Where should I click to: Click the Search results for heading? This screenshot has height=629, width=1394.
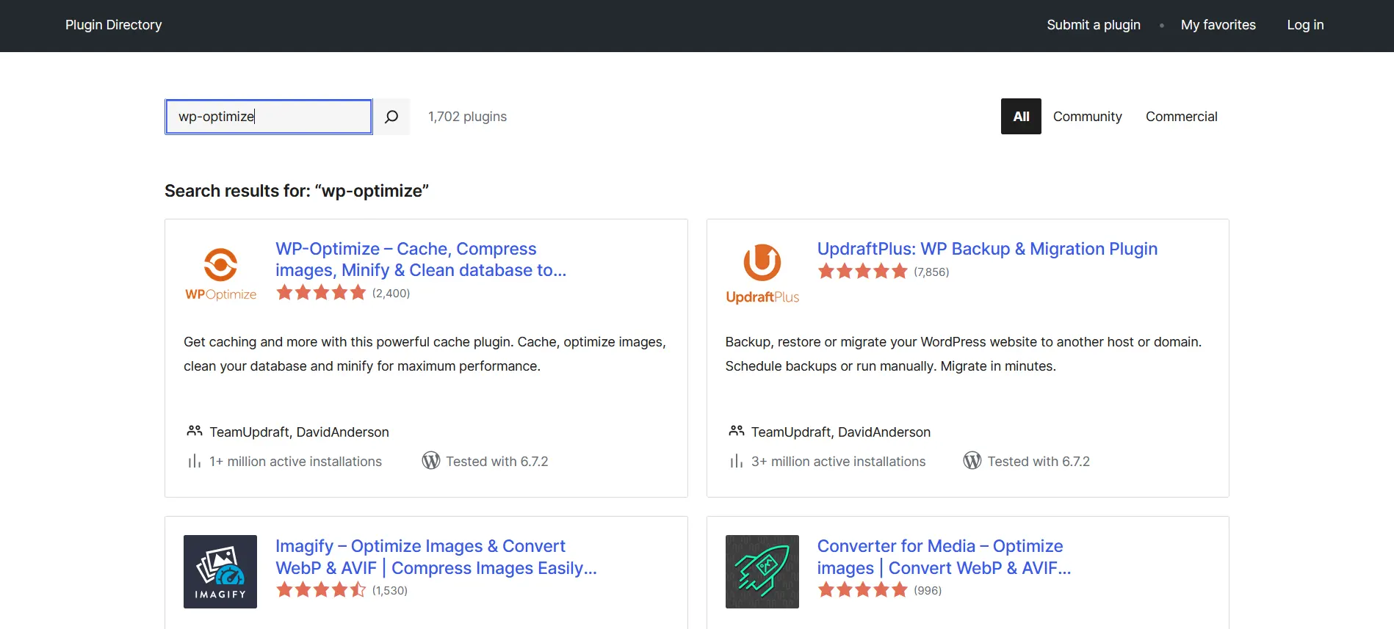(297, 191)
